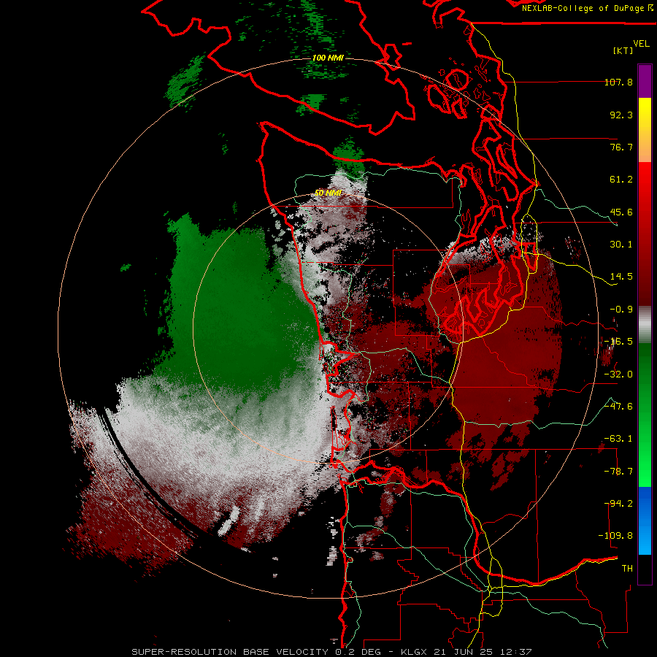The width and height of the screenshot is (657, 657).
Task: Click the -16.5 velocity scale value
Action: tap(618, 342)
